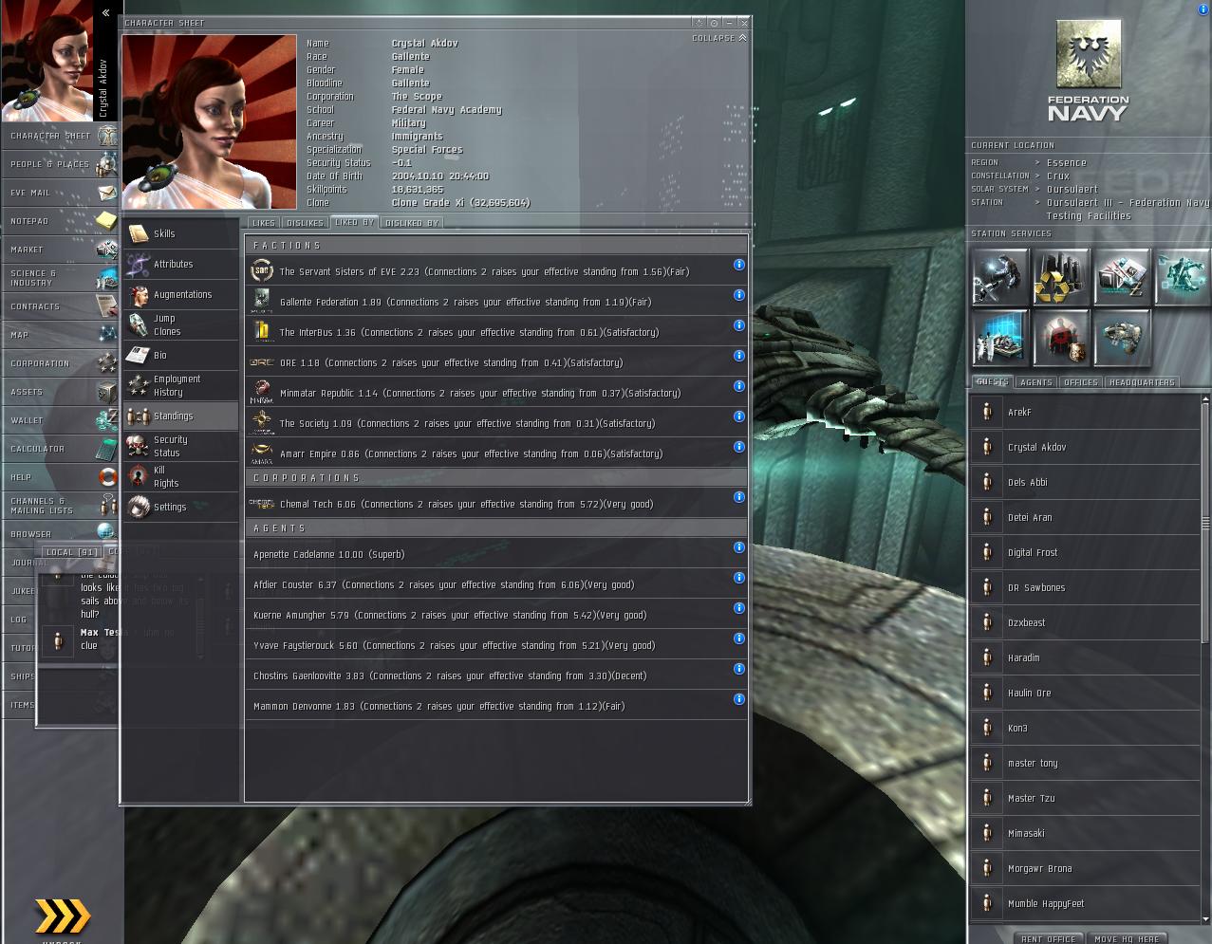The image size is (1212, 944).
Task: Click the Crux constellation link
Action: tap(1057, 176)
